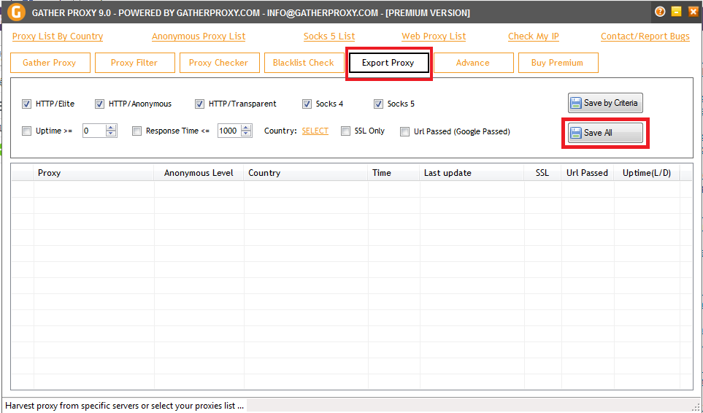703x413 pixels.
Task: Sort by the Country column header
Action: [306, 173]
